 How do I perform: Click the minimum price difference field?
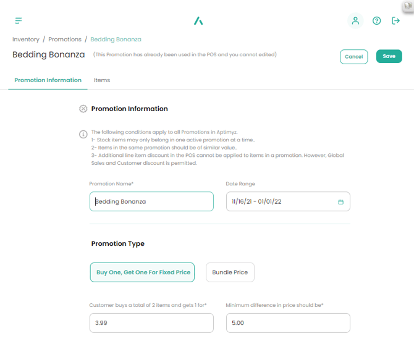[288, 323]
